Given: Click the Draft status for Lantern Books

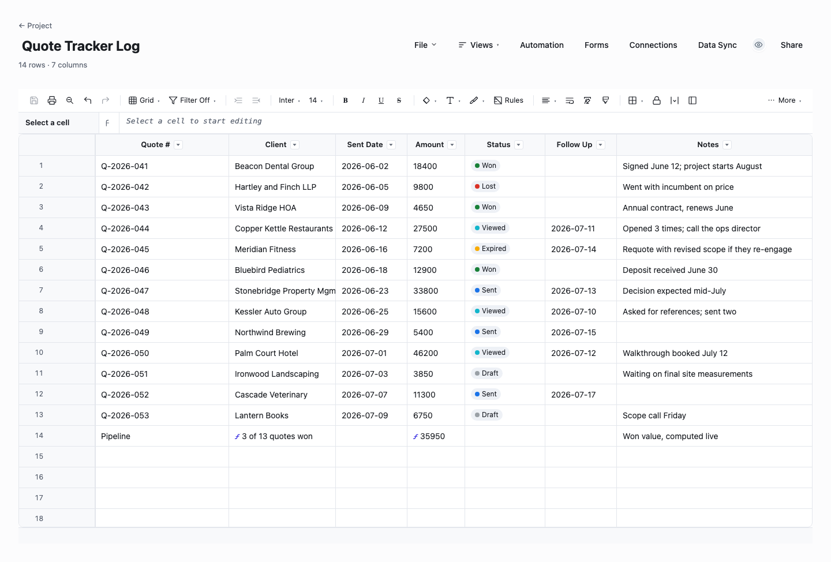Looking at the screenshot, I should tap(486, 415).
